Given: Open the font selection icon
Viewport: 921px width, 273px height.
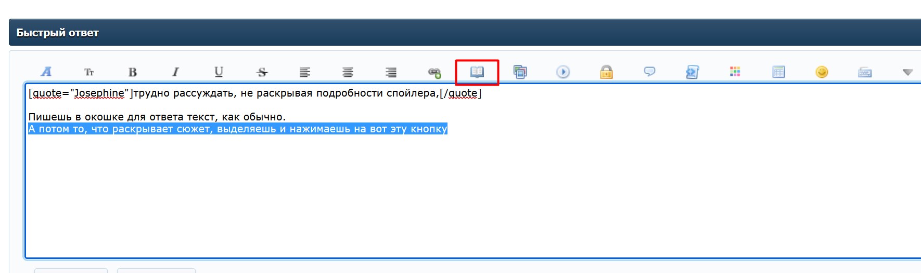Looking at the screenshot, I should pyautogui.click(x=46, y=72).
